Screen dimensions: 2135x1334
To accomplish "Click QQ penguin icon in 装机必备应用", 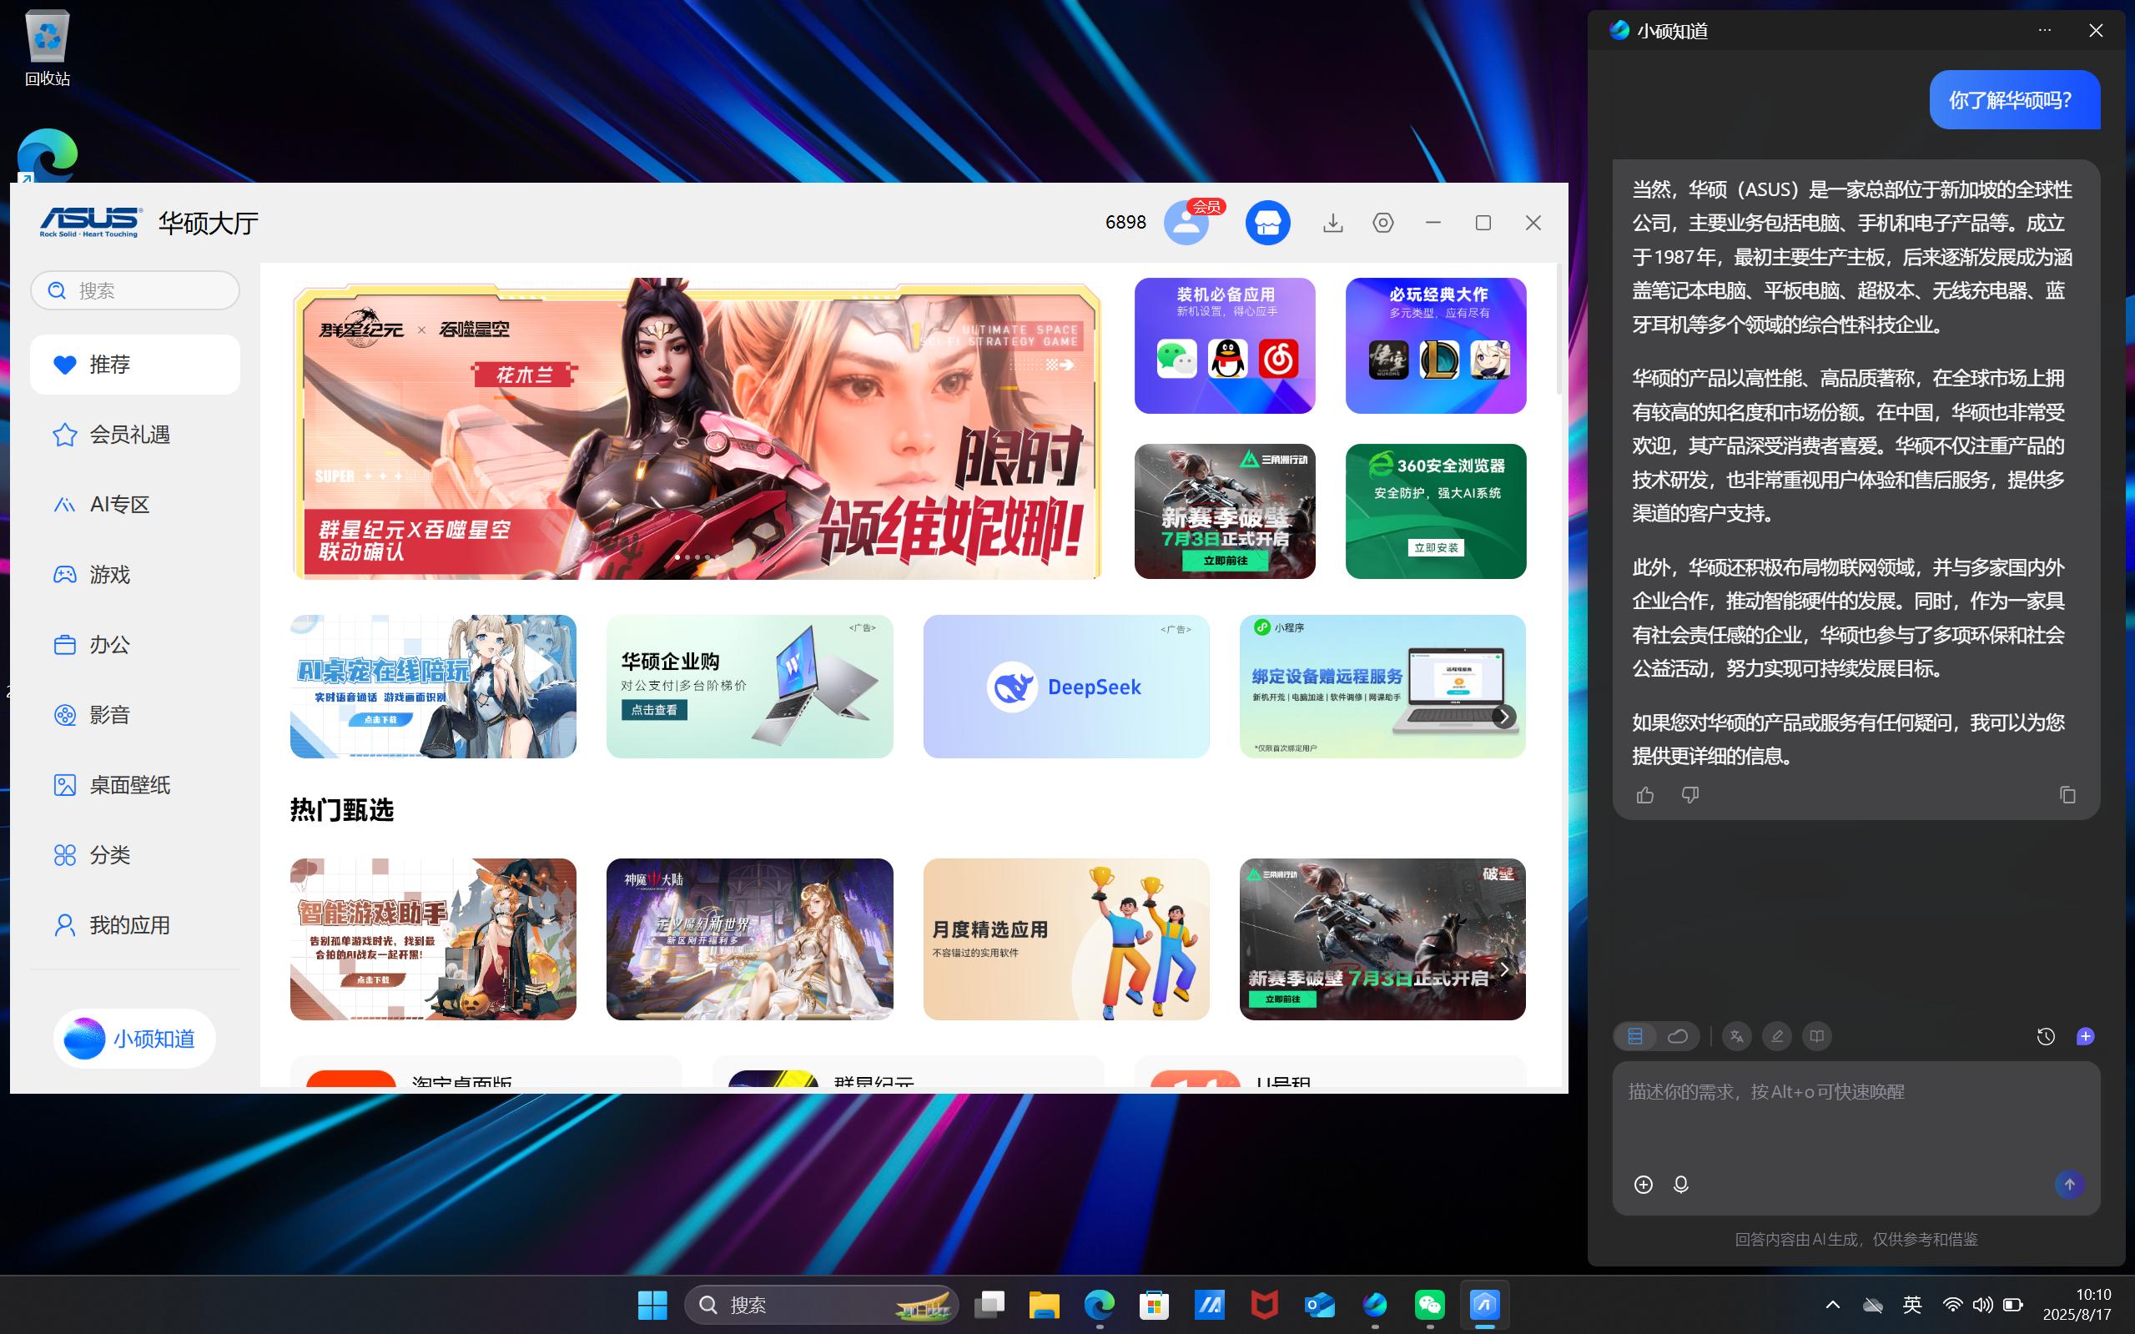I will (x=1227, y=359).
